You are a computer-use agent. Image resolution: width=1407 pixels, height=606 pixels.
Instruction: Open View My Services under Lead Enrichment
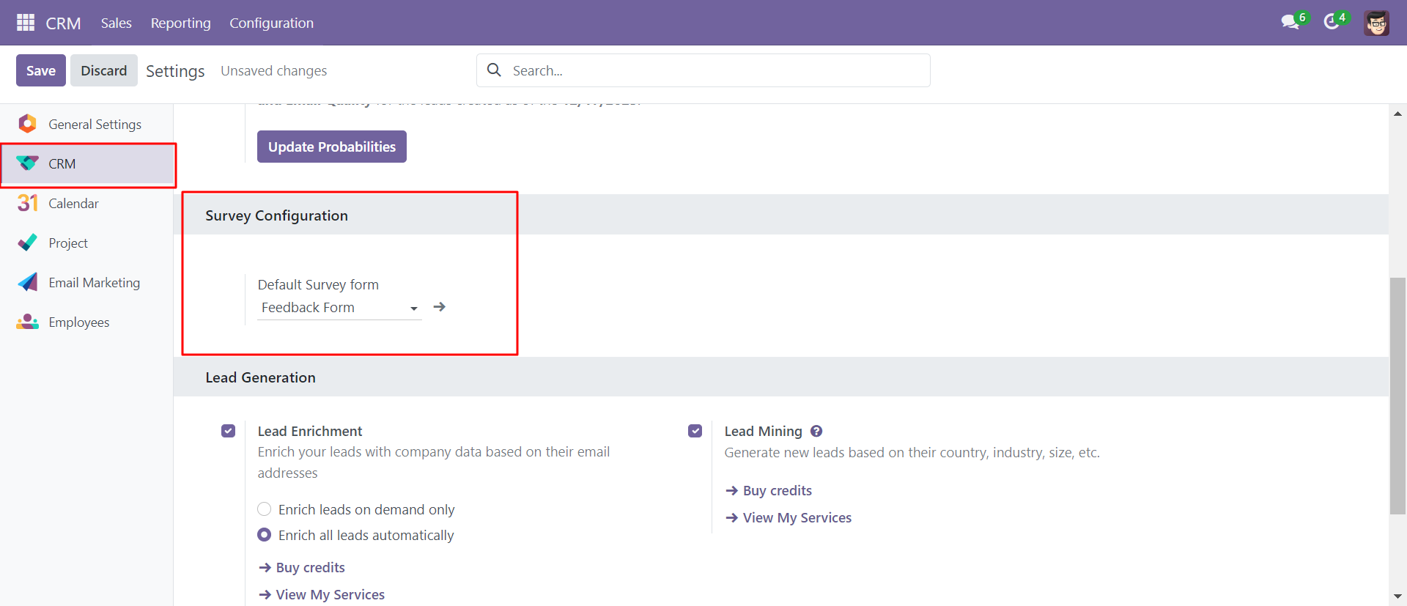click(x=322, y=594)
